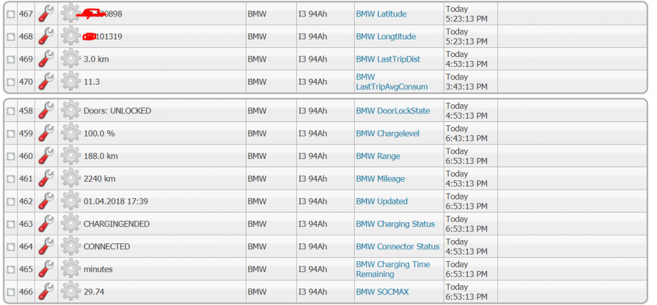
Task: Click the wrench icon for device 466
Action: click(46, 292)
